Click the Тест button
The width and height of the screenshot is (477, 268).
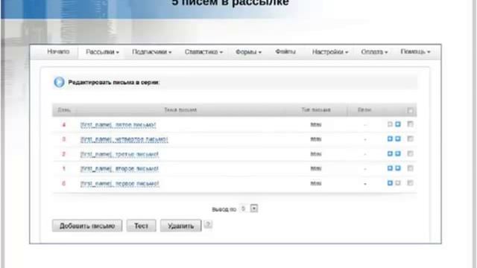click(x=141, y=226)
